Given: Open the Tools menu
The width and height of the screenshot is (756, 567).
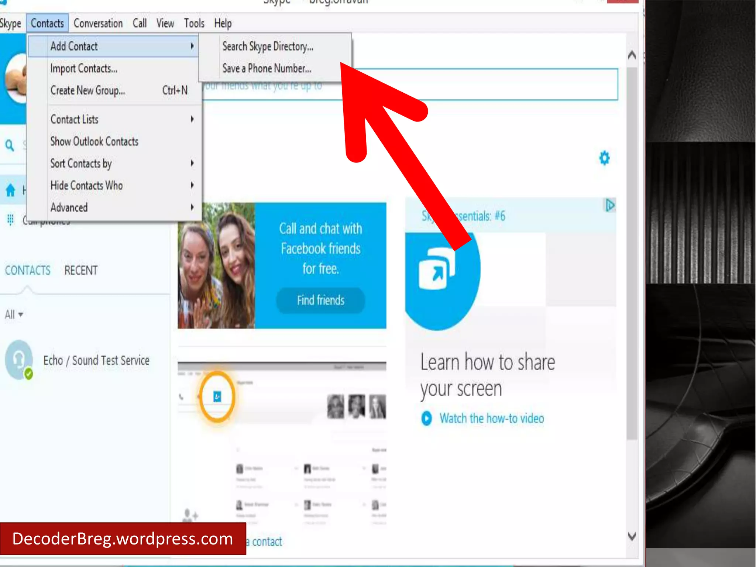Looking at the screenshot, I should click(194, 24).
